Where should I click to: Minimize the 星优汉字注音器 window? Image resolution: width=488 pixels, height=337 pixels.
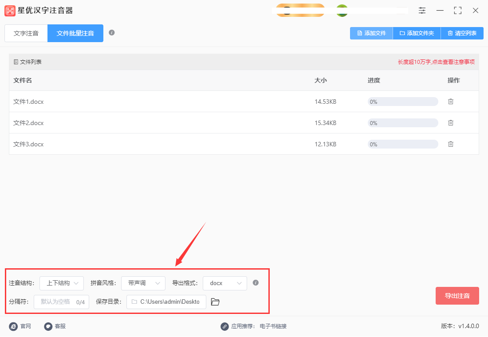point(440,11)
